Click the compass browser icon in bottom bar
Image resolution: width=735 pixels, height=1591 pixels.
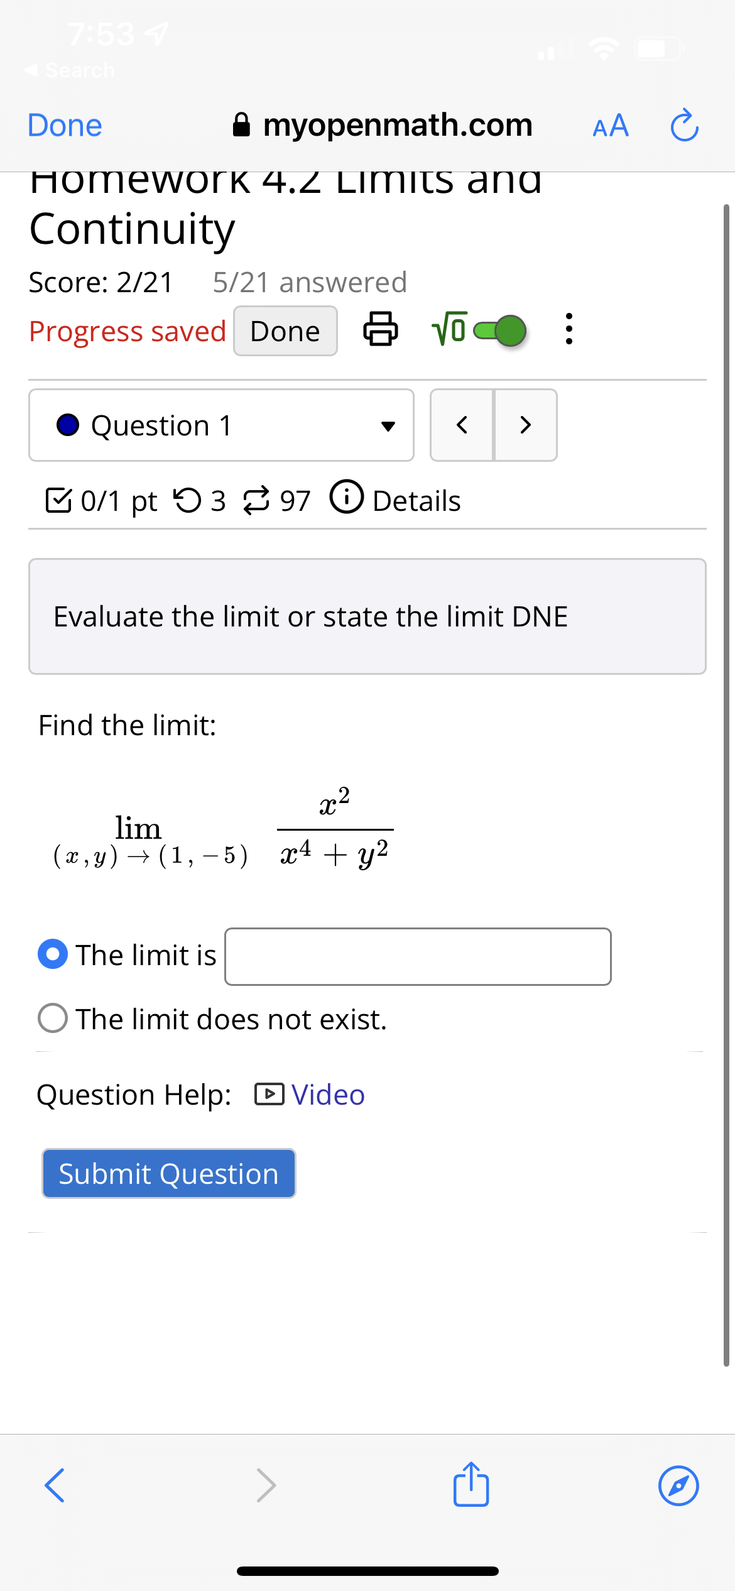tap(678, 1485)
